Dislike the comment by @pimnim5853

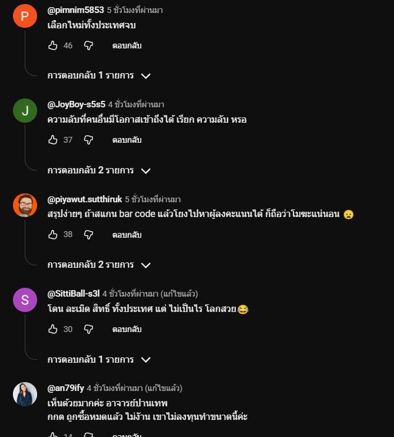pos(88,45)
